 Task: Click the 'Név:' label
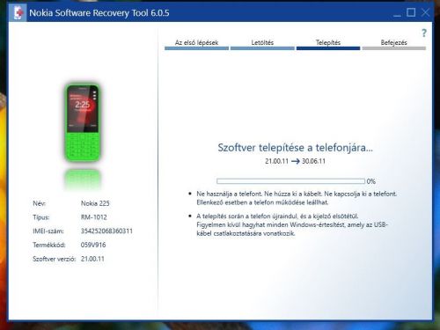(x=39, y=203)
